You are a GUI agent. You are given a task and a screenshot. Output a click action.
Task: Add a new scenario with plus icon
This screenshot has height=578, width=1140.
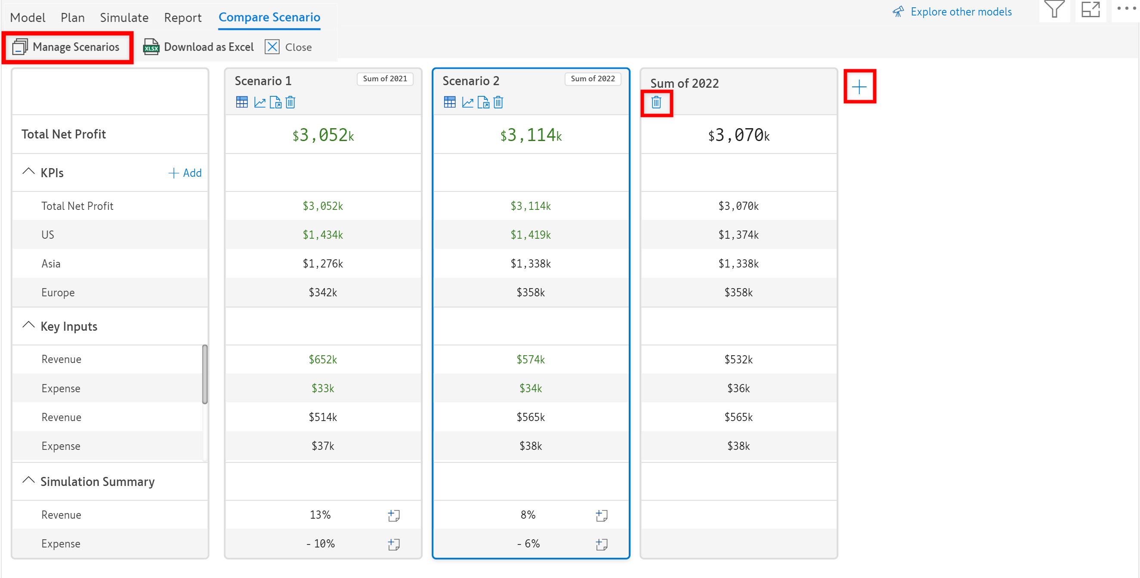[x=859, y=87]
